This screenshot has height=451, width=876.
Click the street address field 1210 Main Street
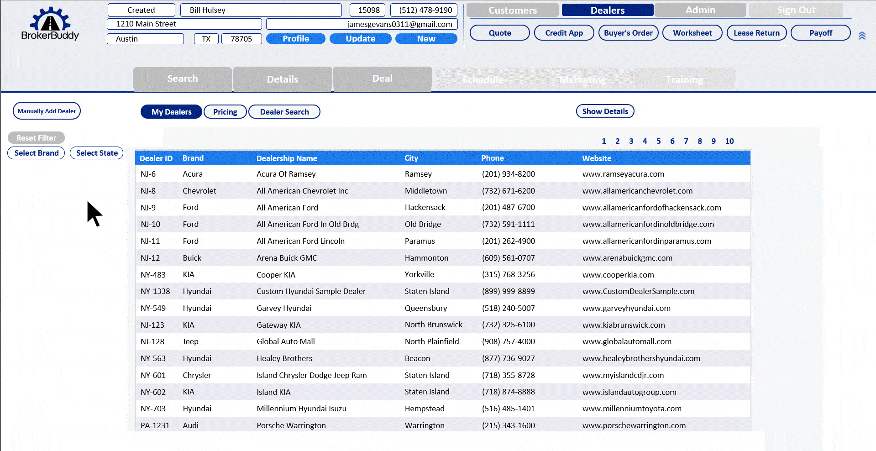tap(184, 24)
